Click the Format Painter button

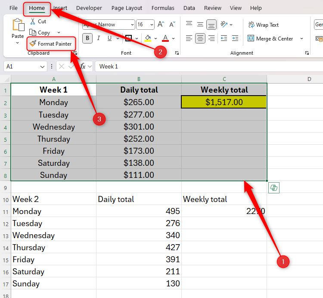click(x=51, y=43)
